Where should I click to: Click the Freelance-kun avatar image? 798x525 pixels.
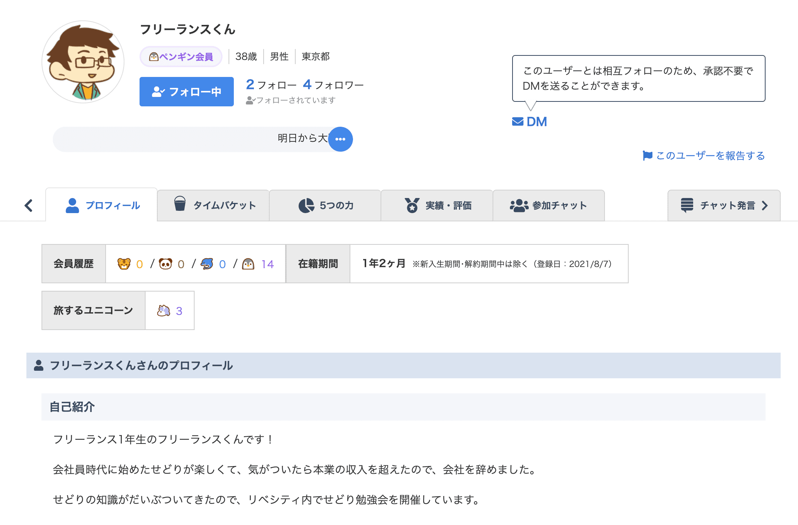(x=83, y=62)
